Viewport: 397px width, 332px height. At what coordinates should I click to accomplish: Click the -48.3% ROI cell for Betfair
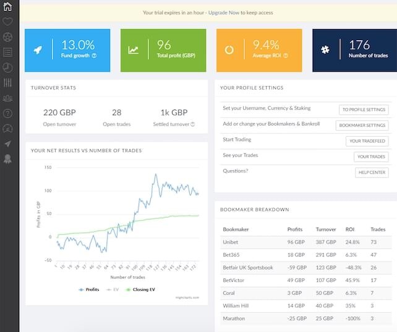pos(354,268)
